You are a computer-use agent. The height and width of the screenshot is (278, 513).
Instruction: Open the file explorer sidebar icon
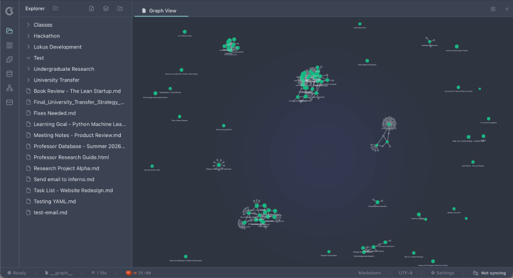tap(9, 31)
